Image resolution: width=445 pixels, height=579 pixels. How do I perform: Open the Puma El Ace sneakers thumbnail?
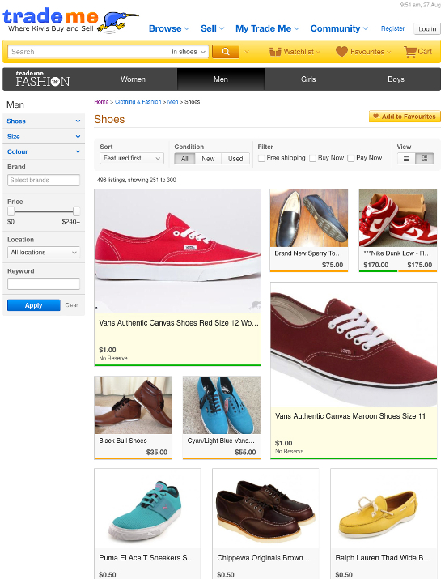click(147, 509)
